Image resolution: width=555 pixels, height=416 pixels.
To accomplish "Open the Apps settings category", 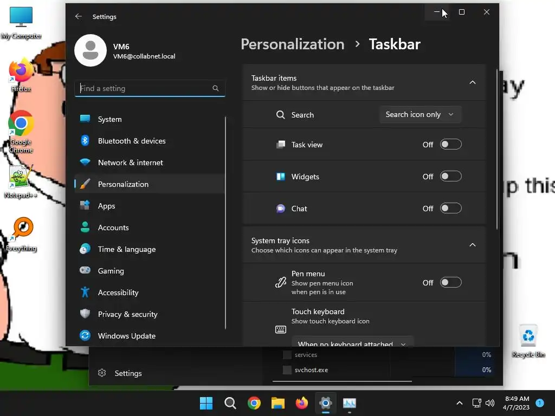I will (150, 206).
